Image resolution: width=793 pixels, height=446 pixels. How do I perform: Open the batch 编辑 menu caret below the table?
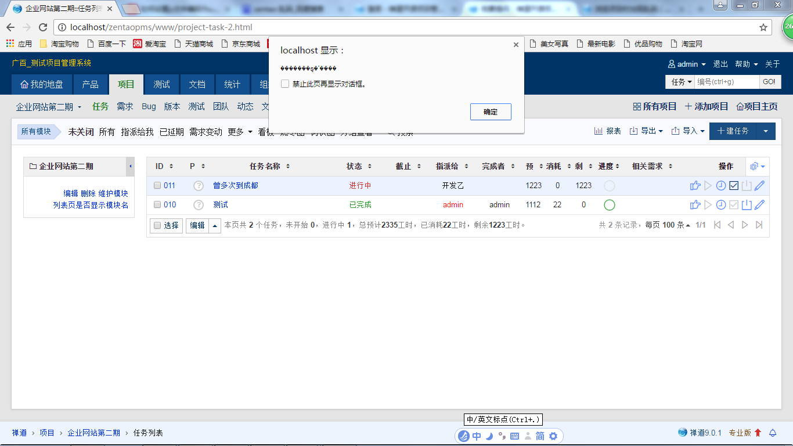point(215,225)
